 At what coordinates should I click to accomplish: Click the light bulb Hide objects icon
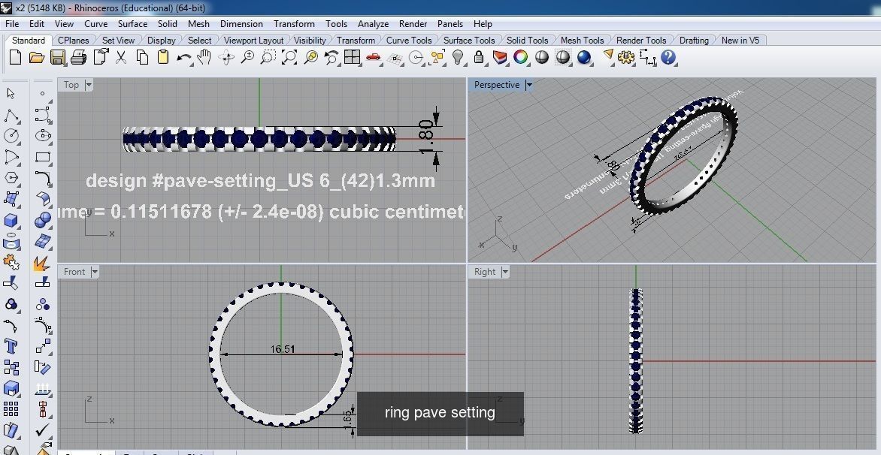[458, 57]
